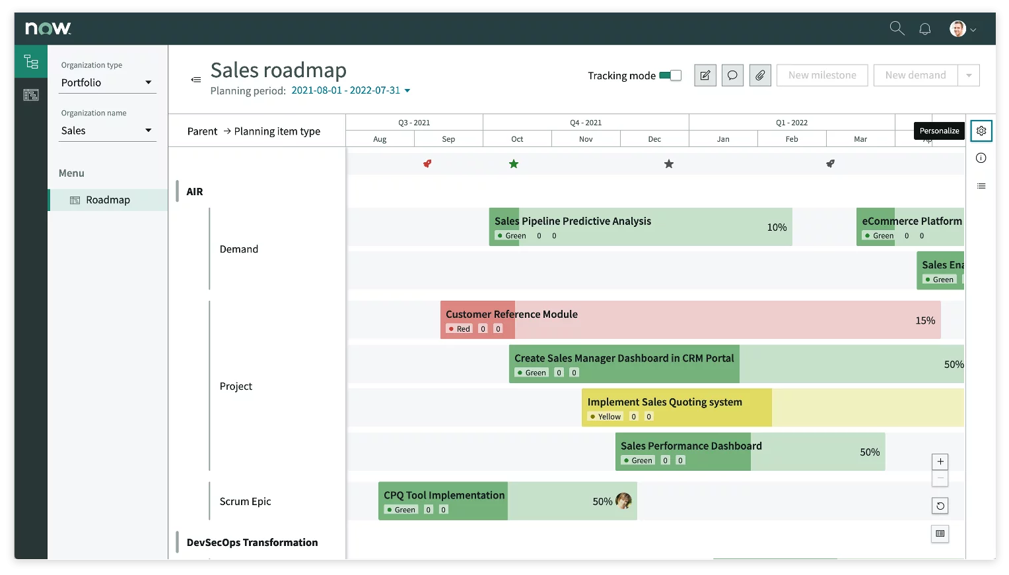Reset the timeline with the refresh icon
Screen dimensions: 1009x575
coord(940,506)
